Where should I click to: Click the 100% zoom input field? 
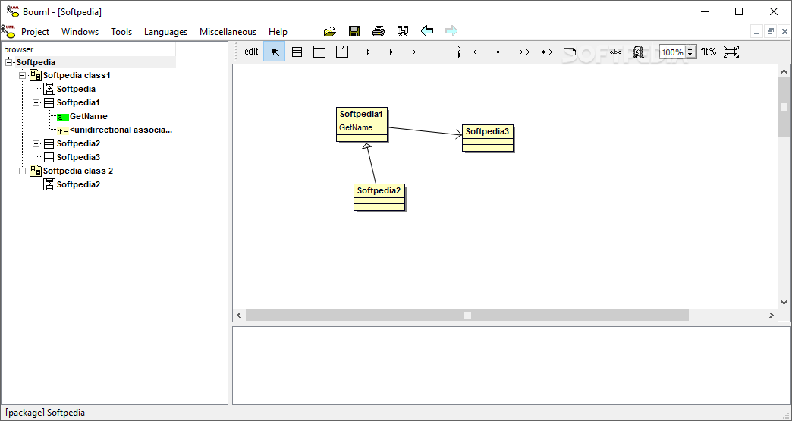(x=672, y=52)
